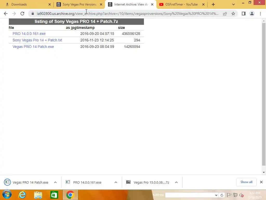Click the muted volume tray icon
The image size is (266, 200).
[241, 195]
